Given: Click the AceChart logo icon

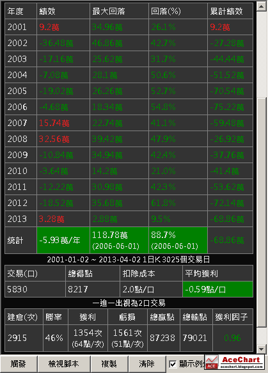Looking at the screenshot, I should (x=212, y=362).
